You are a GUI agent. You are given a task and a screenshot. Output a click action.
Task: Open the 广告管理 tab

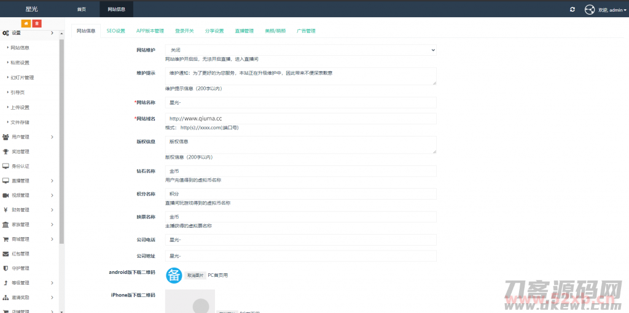306,31
